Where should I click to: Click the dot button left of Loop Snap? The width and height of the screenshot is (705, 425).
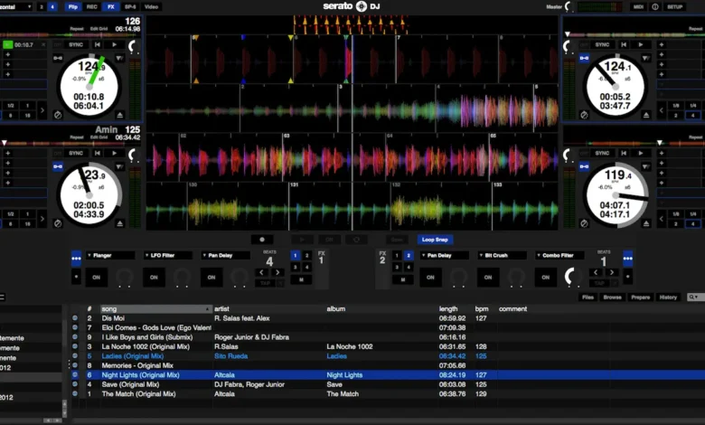[x=262, y=240]
